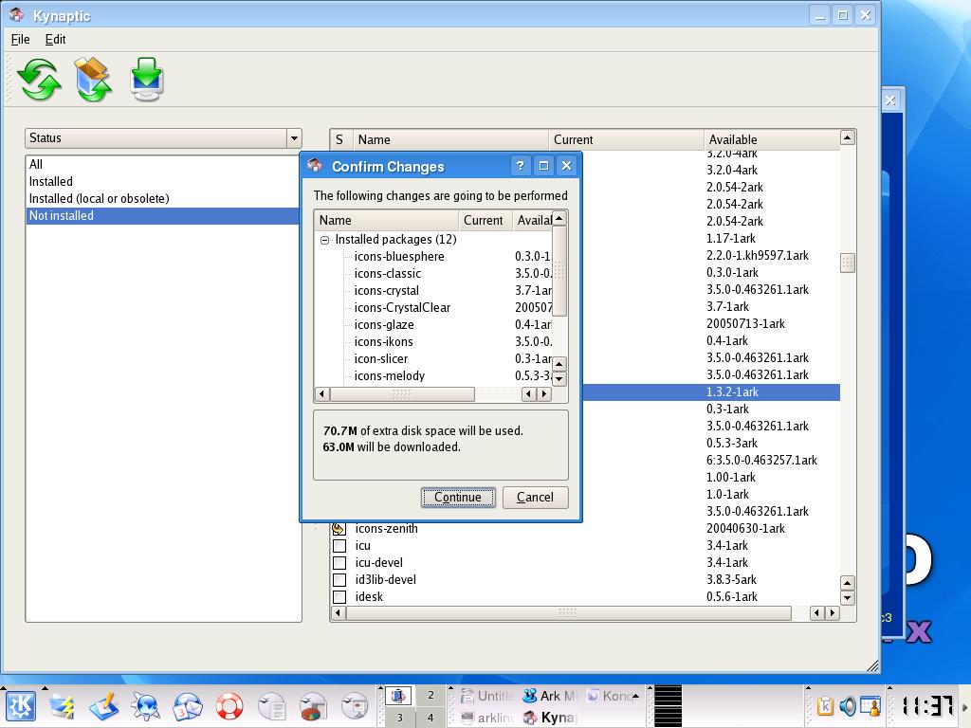Click the marked icons-zenith status icon
The width and height of the screenshot is (971, 728).
339,529
